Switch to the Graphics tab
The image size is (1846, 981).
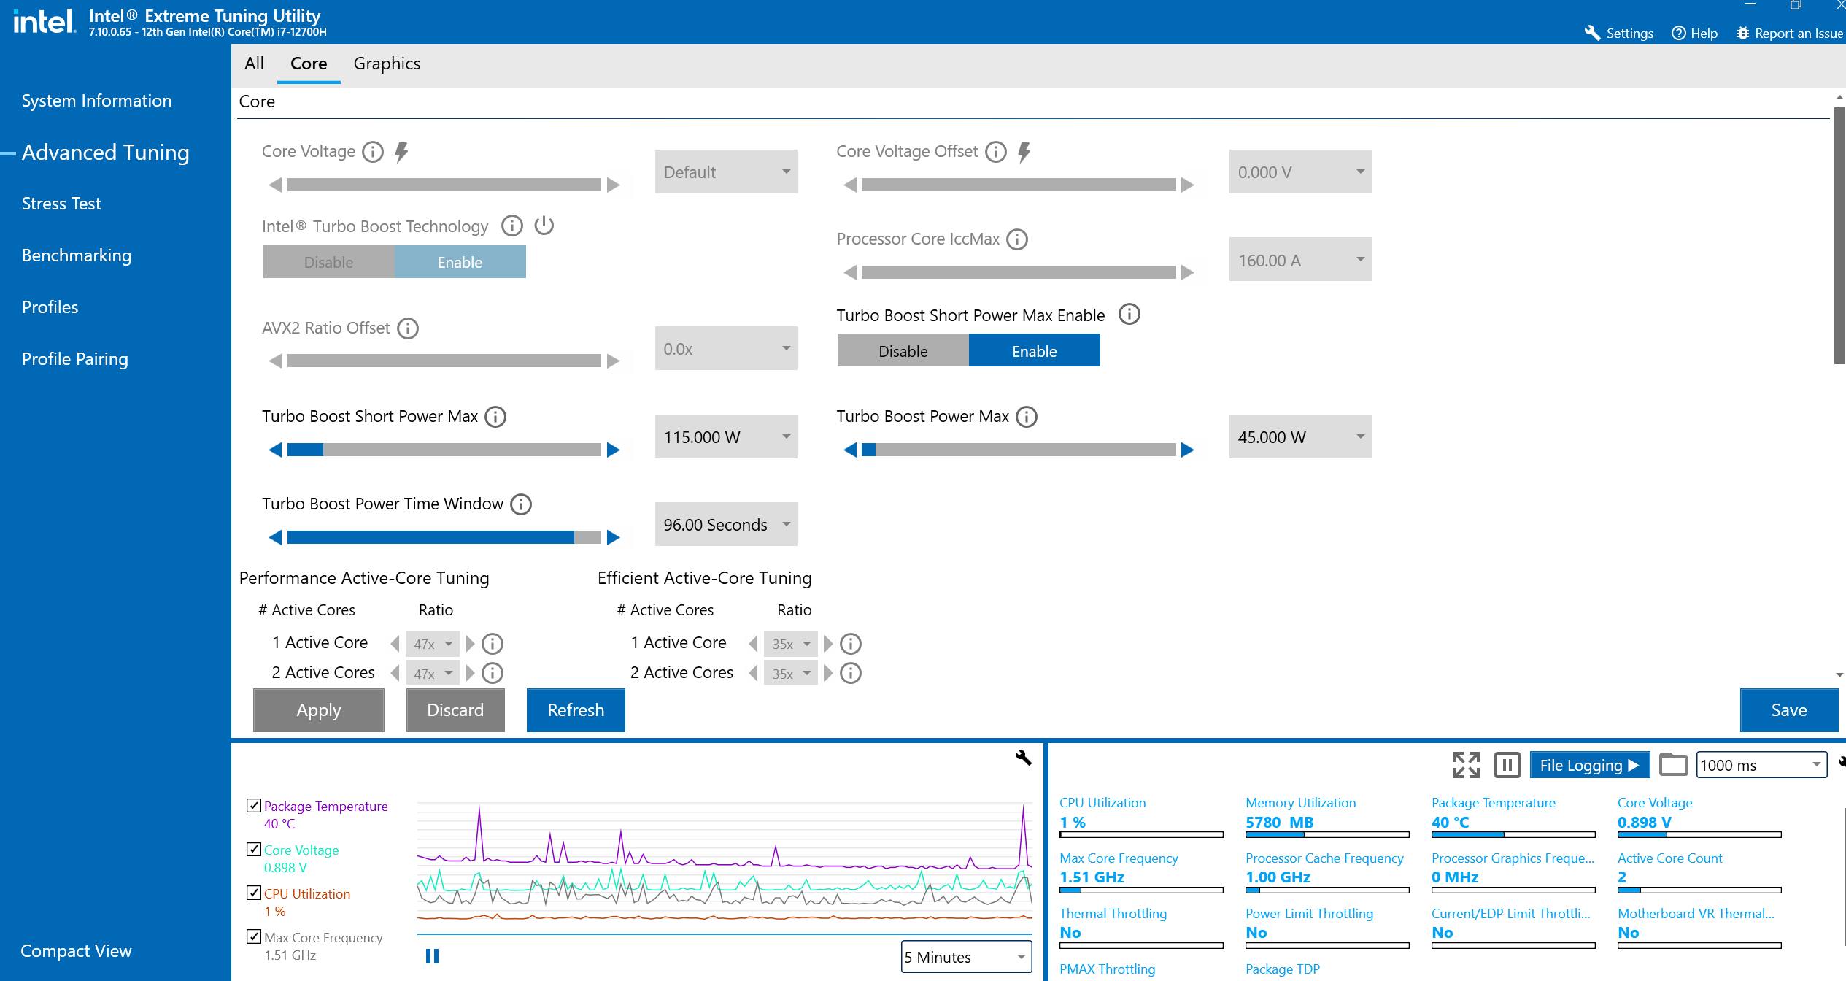coord(387,64)
